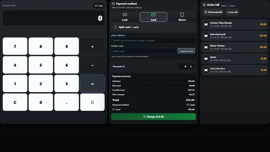Tap the minus operator key
This screenshot has width=270, height=152.
pos(92,65)
